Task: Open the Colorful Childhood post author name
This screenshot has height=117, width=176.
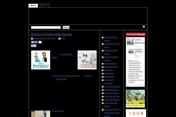Action: pos(138,51)
